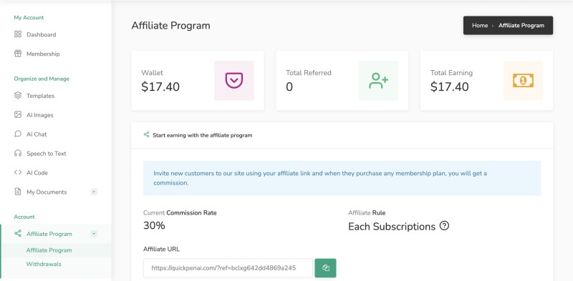Image resolution: width=573 pixels, height=281 pixels.
Task: Click the Total Earning money icon
Action: click(523, 80)
